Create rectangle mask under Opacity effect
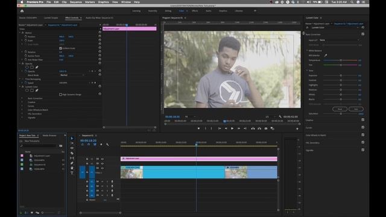 pyautogui.click(x=32, y=67)
